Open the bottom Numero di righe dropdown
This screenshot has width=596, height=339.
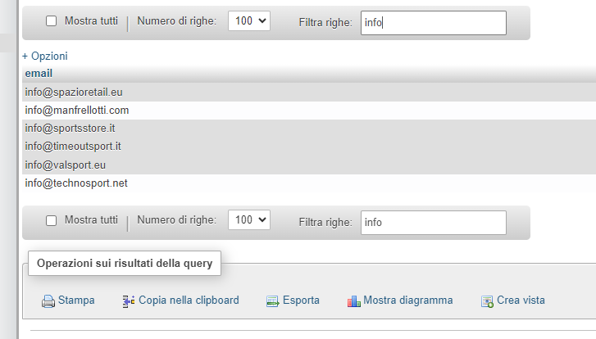click(x=249, y=220)
